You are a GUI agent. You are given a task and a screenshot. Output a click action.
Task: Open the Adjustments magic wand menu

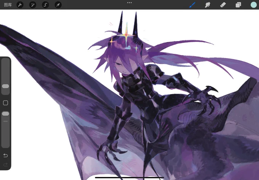33,5
